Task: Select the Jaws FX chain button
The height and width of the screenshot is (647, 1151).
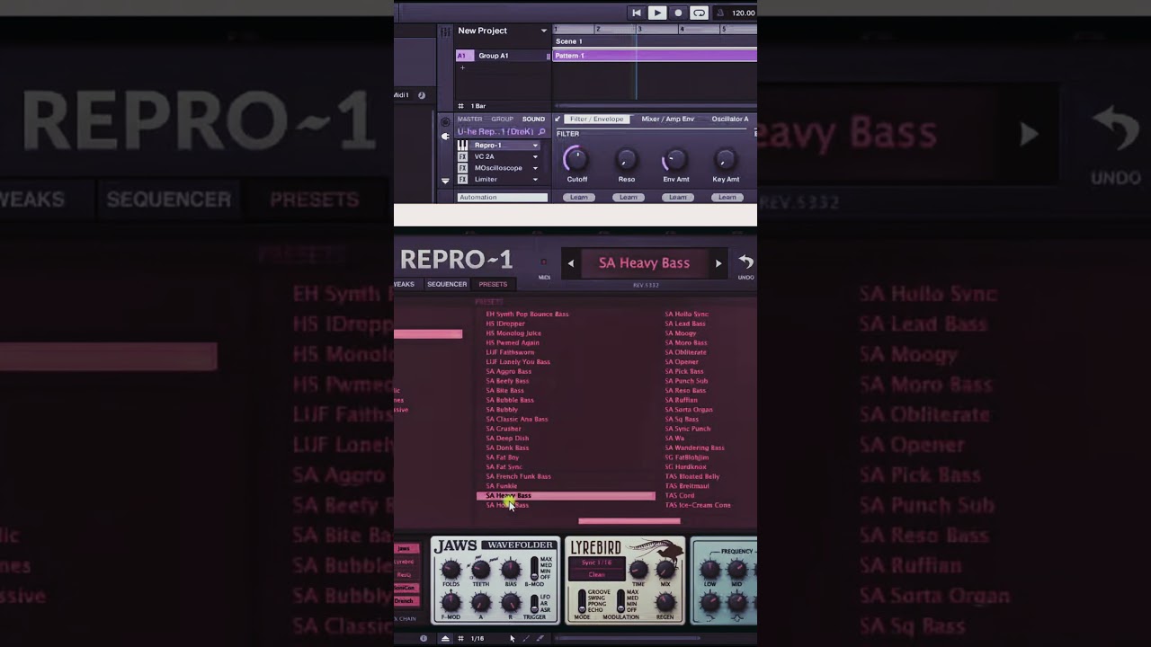Action: coord(406,548)
